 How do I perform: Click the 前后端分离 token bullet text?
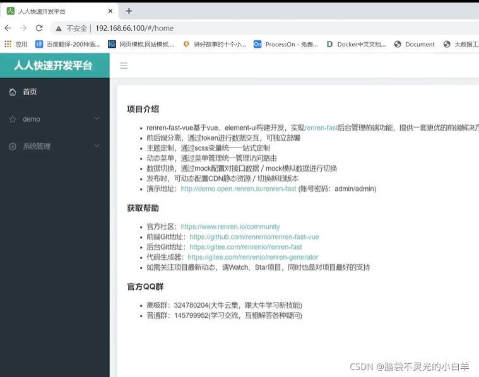click(x=223, y=138)
